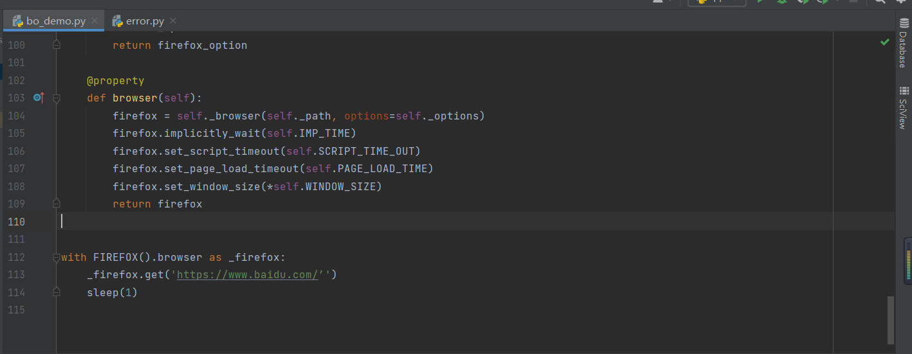The image size is (912, 354).
Task: Close the bo_demo.py tab
Action: pyautogui.click(x=95, y=21)
